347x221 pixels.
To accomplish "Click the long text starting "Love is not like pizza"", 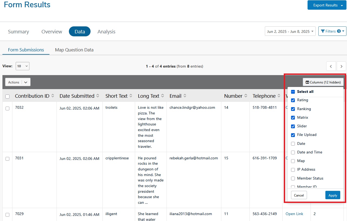I will click(x=151, y=127).
